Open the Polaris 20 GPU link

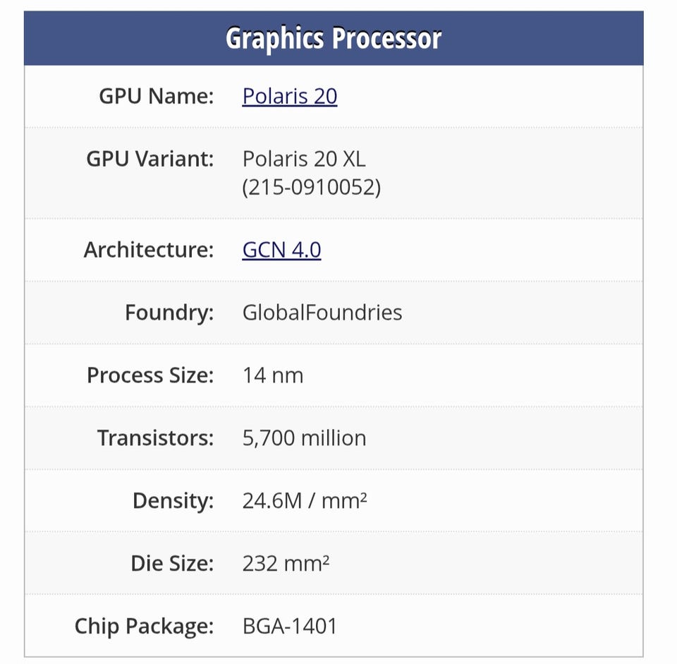coord(289,96)
